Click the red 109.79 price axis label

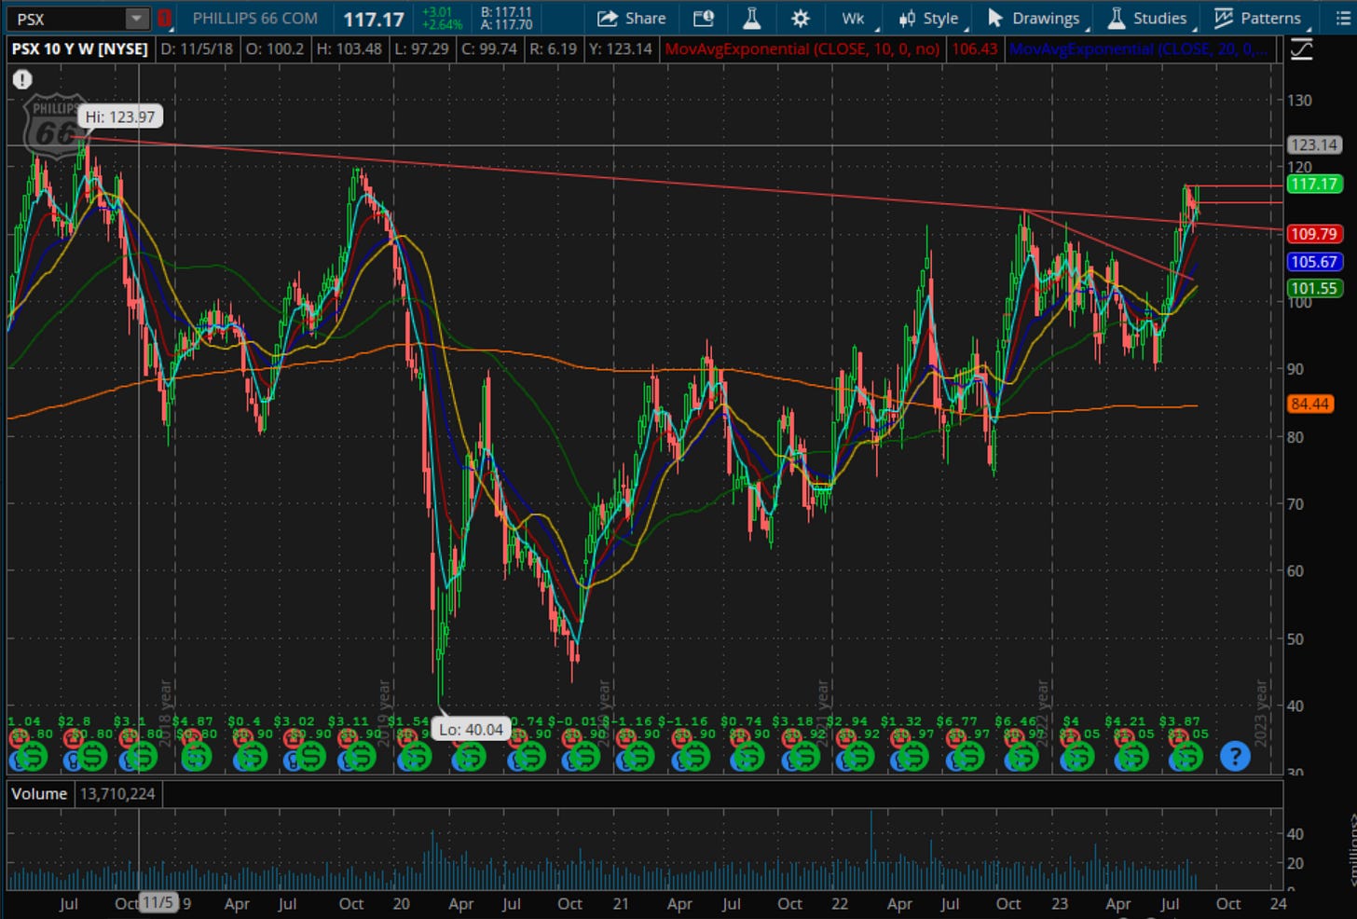[1314, 234]
